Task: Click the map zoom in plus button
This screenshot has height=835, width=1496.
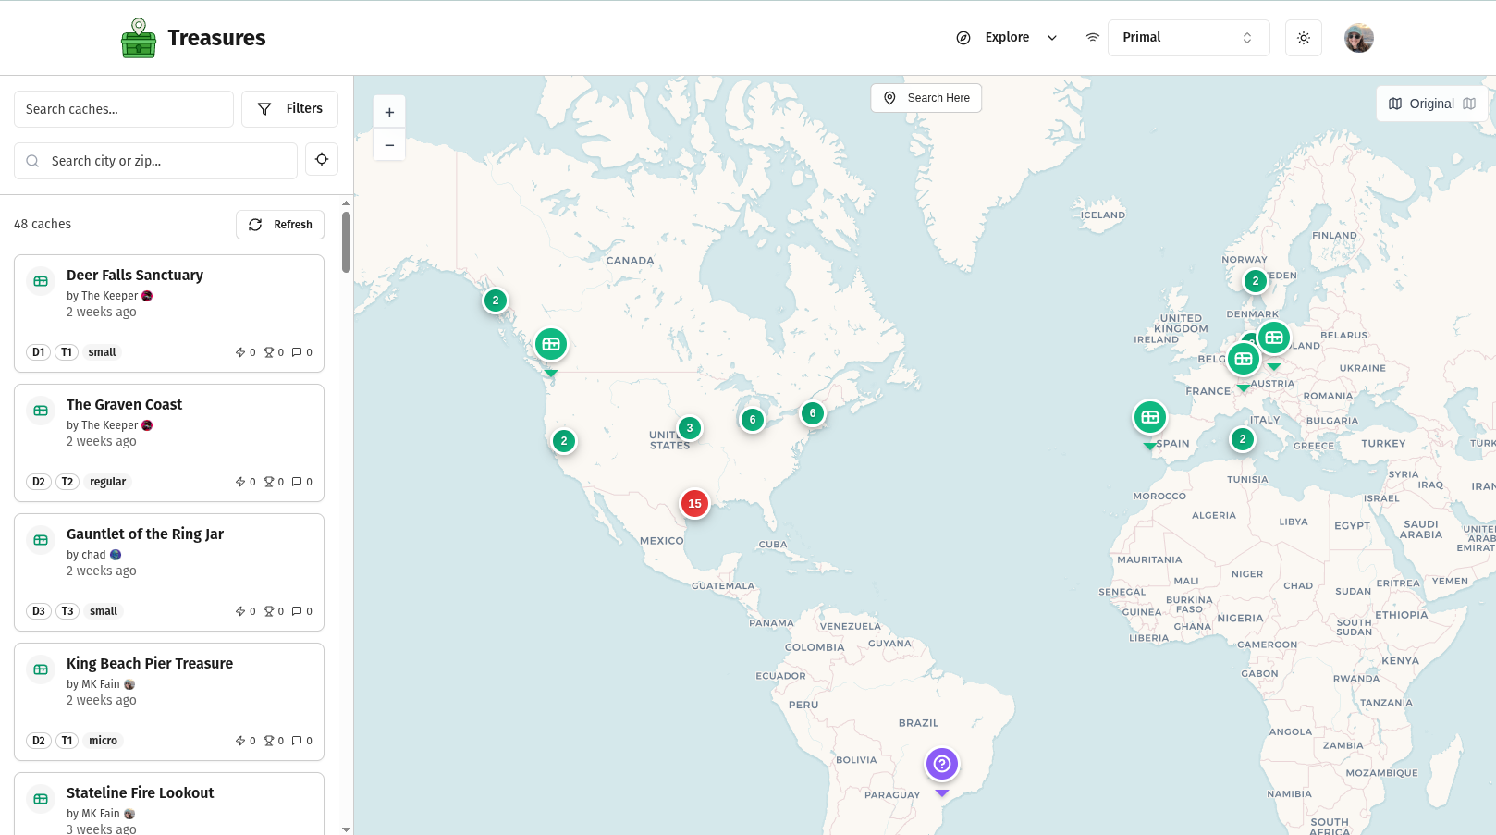Action: [x=389, y=112]
